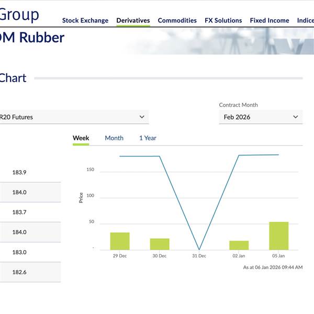Click the 100 axis value
The width and height of the screenshot is (314, 314).
pos(90,196)
